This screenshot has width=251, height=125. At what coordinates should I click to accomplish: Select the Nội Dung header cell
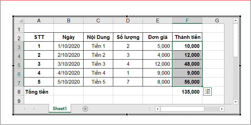[98, 37]
